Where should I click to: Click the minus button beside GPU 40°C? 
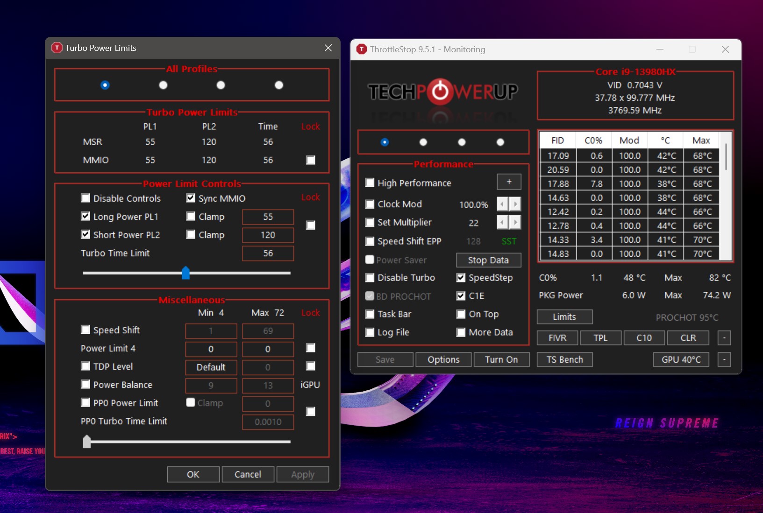(724, 359)
